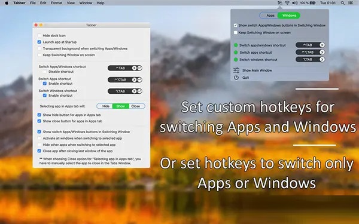This screenshot has height=224, width=359.
Task: Open volume control in menu bar
Action: click(x=295, y=3)
